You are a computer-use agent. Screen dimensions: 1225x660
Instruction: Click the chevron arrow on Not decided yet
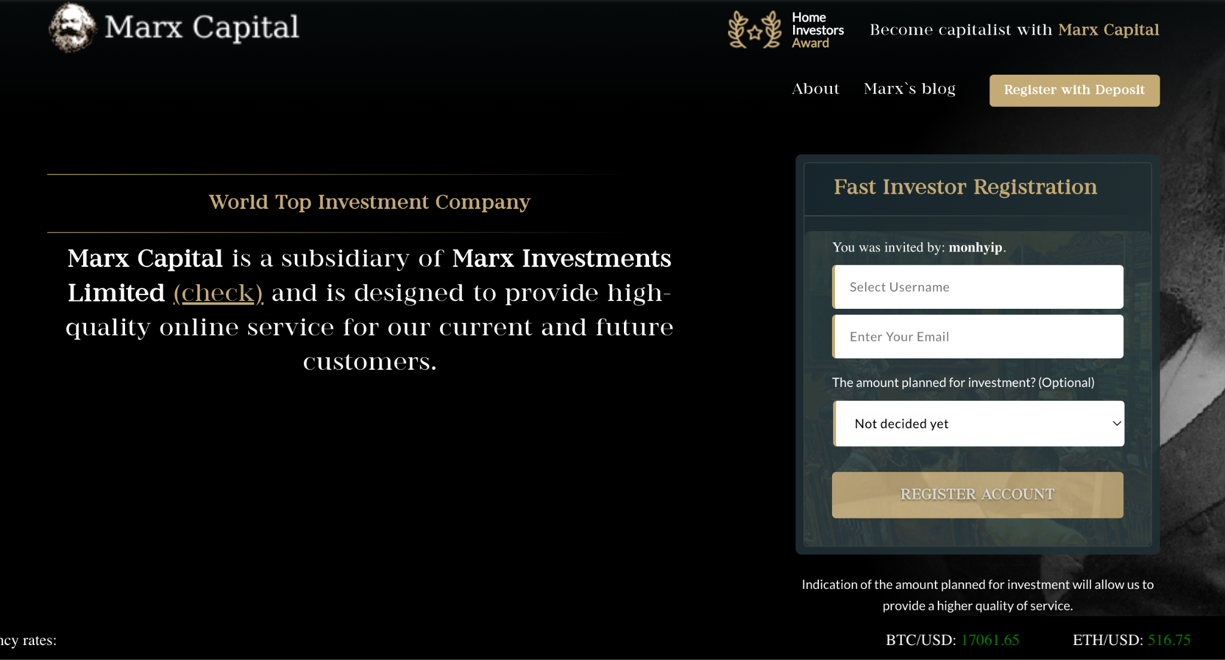(1116, 423)
